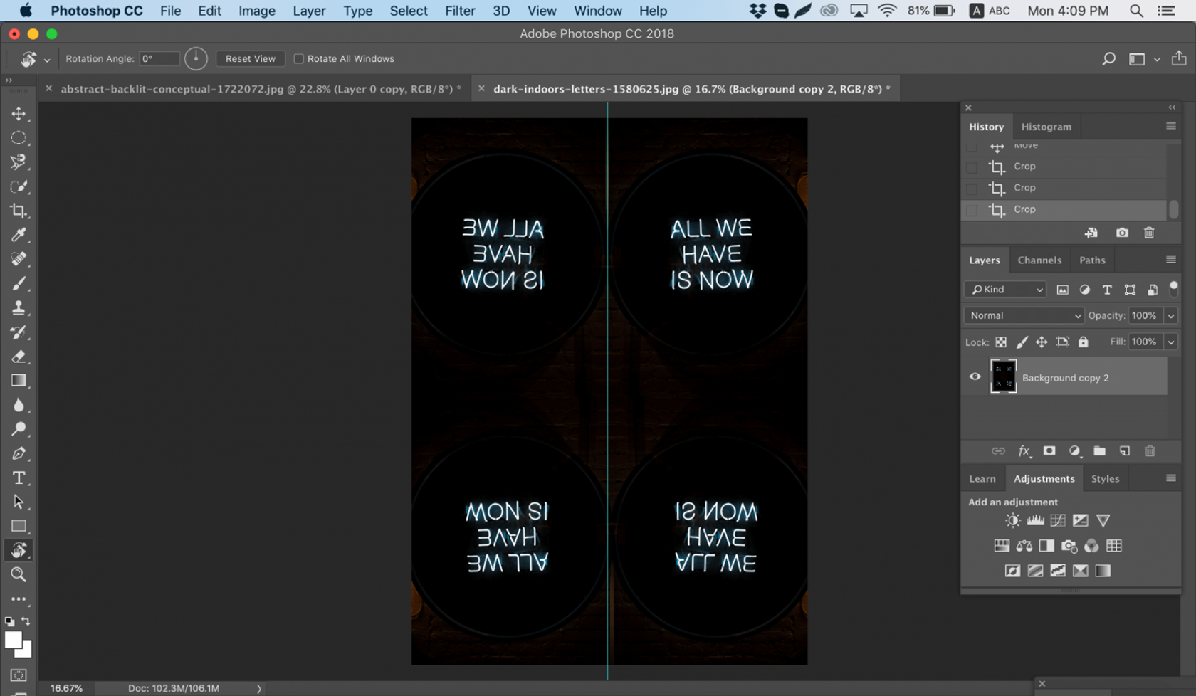
Task: Select the Clone Stamp tool
Action: coord(19,307)
